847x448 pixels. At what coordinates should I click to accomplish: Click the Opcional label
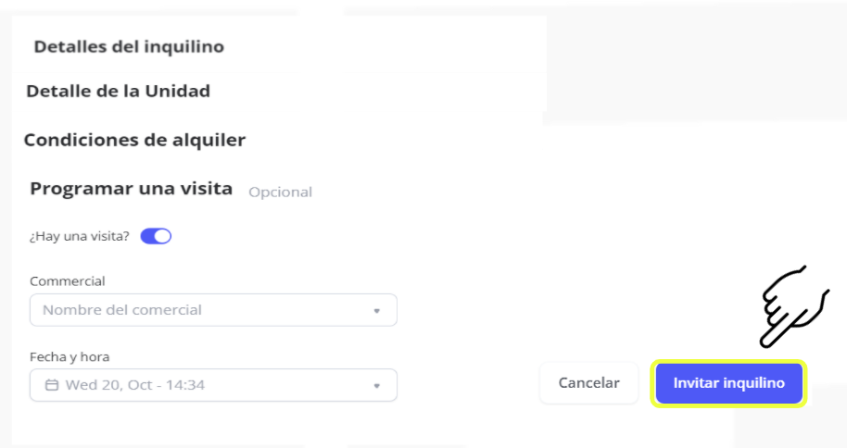[280, 193]
